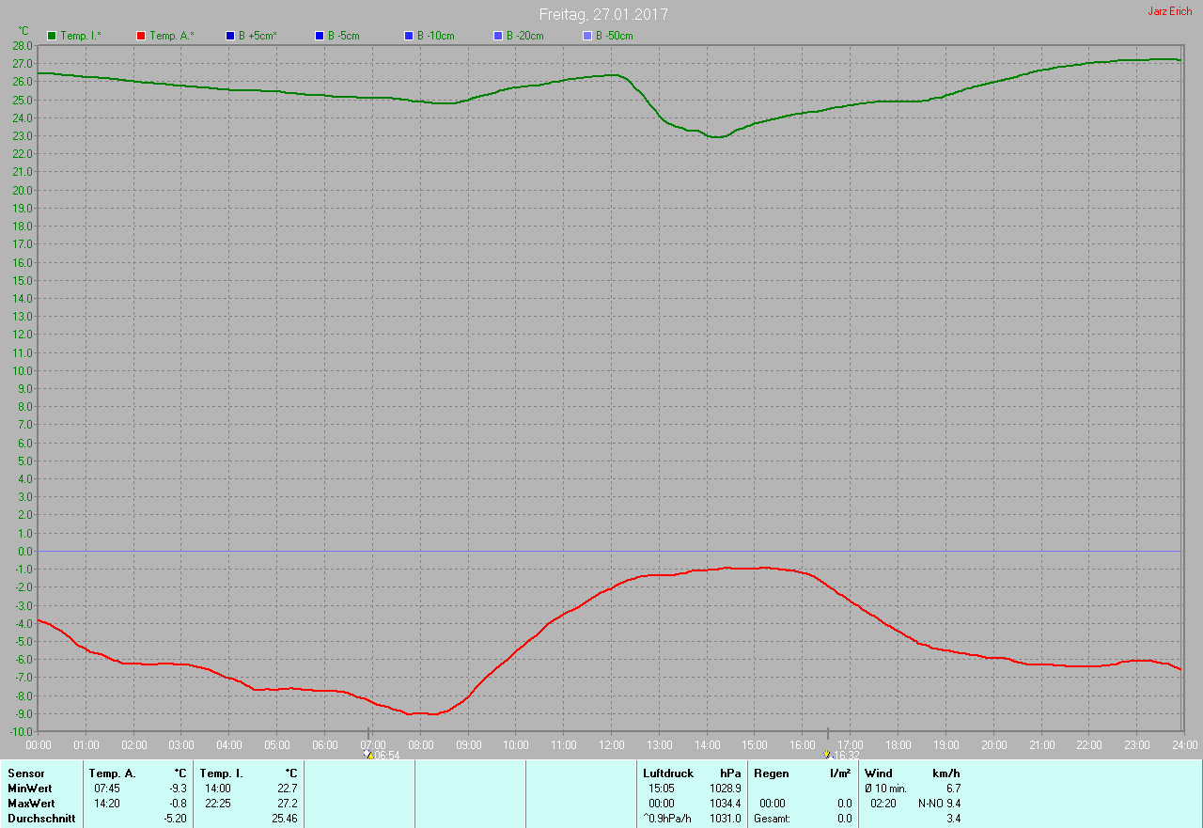Viewport: 1203px width, 828px height.
Task: Toggle the B +5cm series legend marker
Action: (x=230, y=36)
